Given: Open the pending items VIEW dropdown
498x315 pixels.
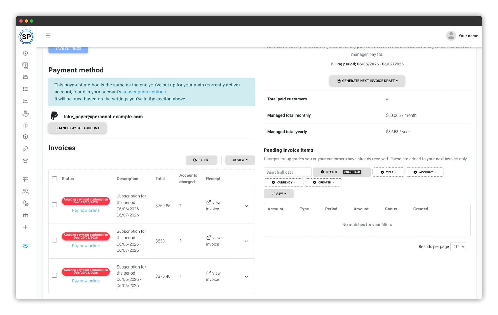Looking at the screenshot, I should point(279,194).
